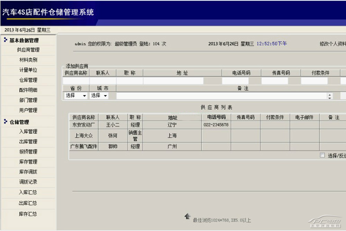Click the 地址 input field

coord(173,81)
